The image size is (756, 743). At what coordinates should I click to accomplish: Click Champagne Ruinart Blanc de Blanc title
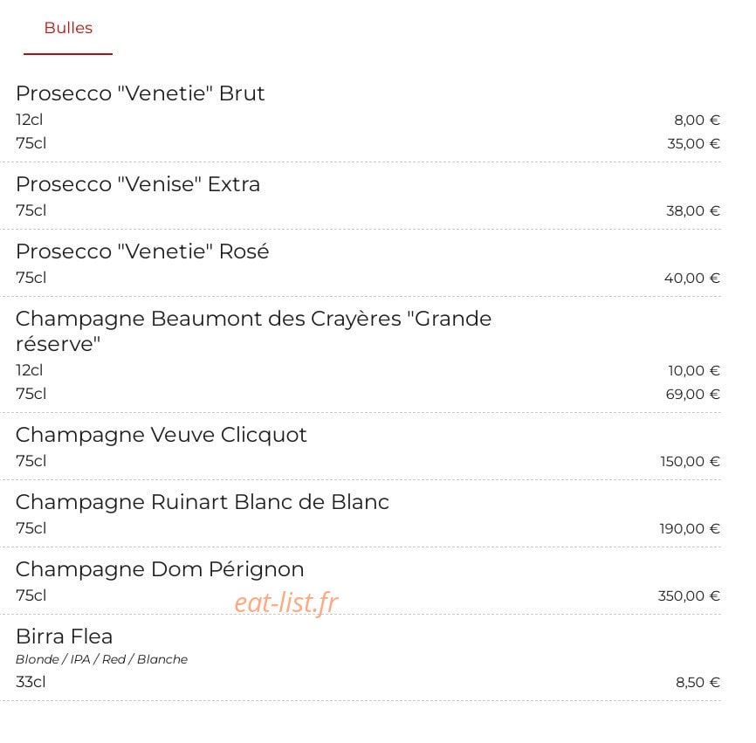(203, 502)
